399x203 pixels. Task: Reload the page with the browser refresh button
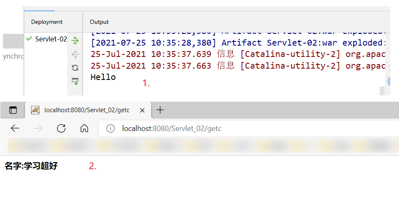point(61,128)
